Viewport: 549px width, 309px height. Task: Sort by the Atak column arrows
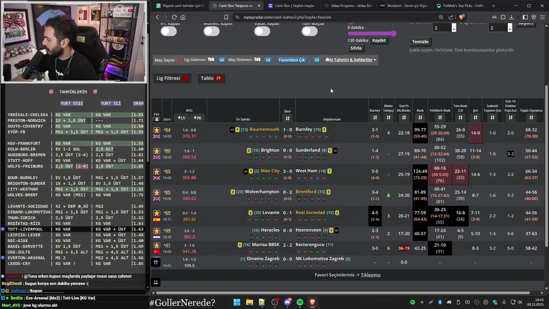pyautogui.click(x=420, y=118)
